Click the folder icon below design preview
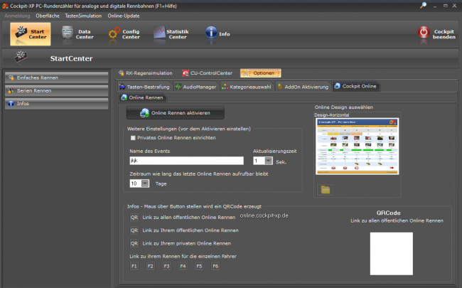The width and height of the screenshot is (462, 288). (x=326, y=189)
